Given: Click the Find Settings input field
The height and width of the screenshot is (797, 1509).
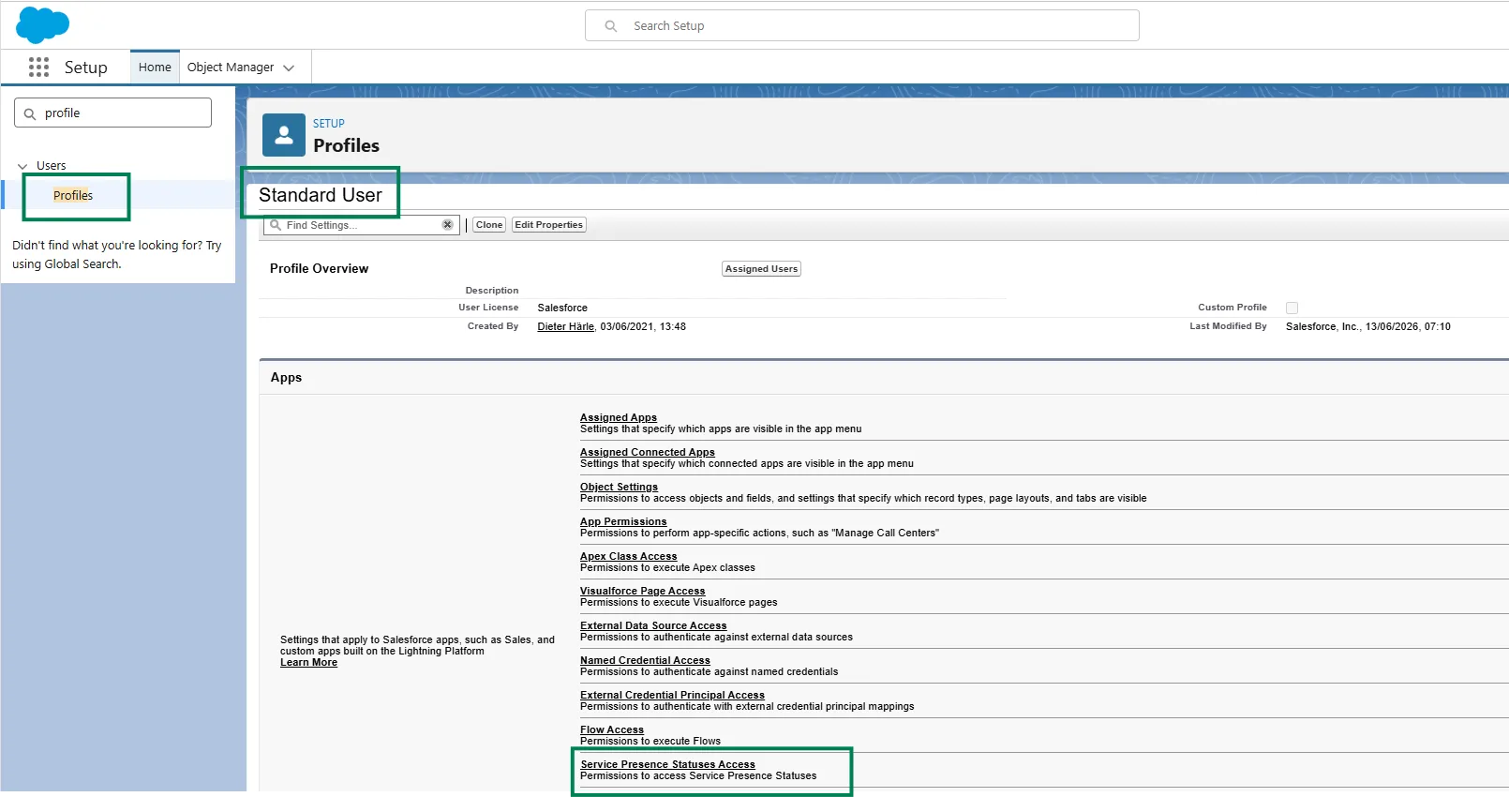Looking at the screenshot, I should tap(362, 225).
